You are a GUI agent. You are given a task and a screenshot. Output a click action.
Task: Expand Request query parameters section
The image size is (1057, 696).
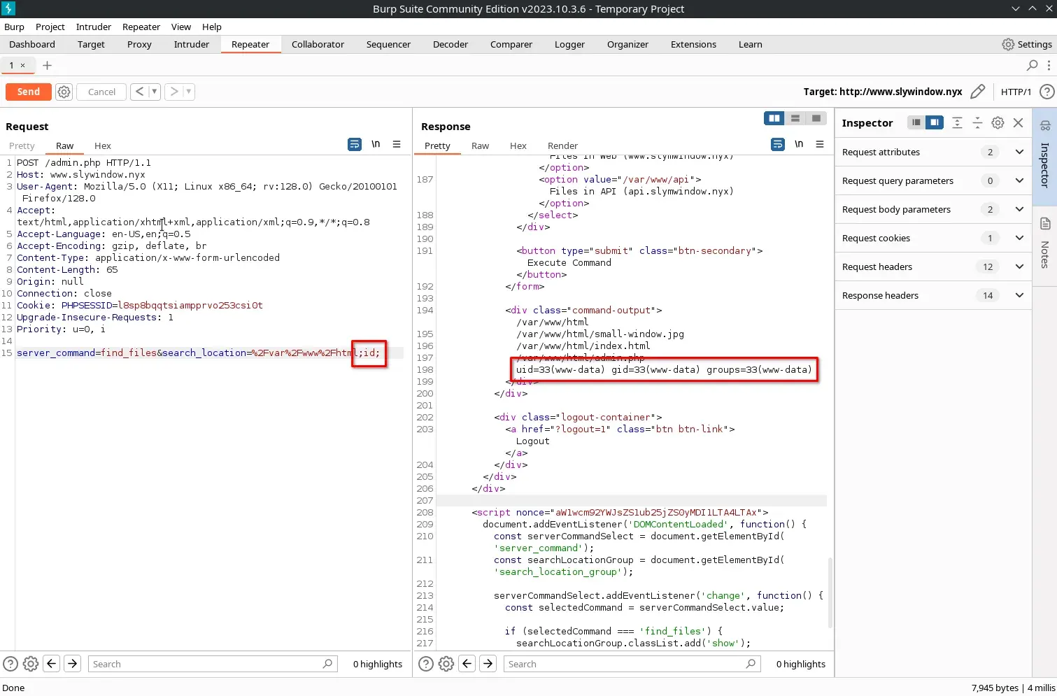(933, 180)
